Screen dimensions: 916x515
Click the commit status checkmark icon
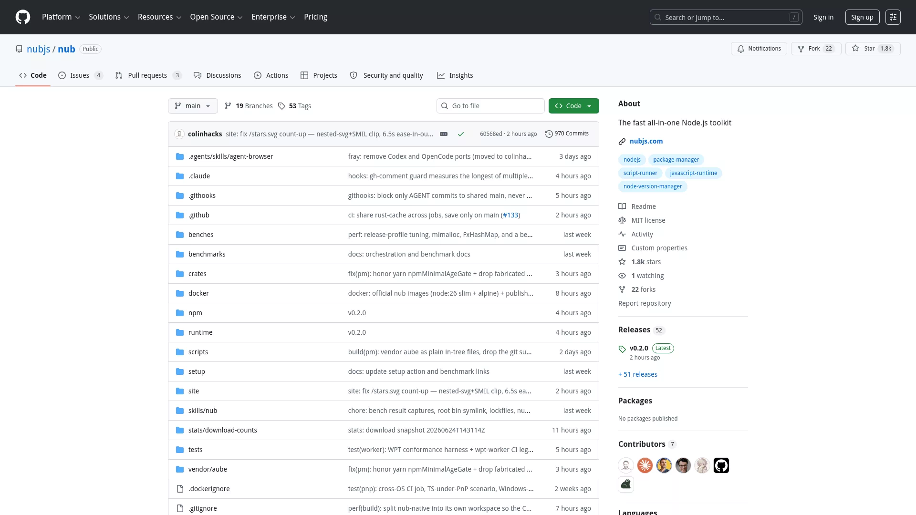point(461,134)
